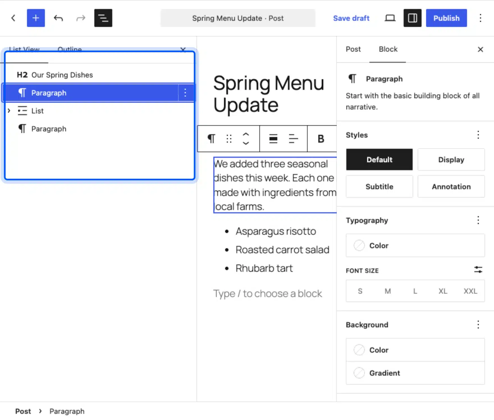Open the device preview laptop icon
The width and height of the screenshot is (494, 420).
coord(390,18)
